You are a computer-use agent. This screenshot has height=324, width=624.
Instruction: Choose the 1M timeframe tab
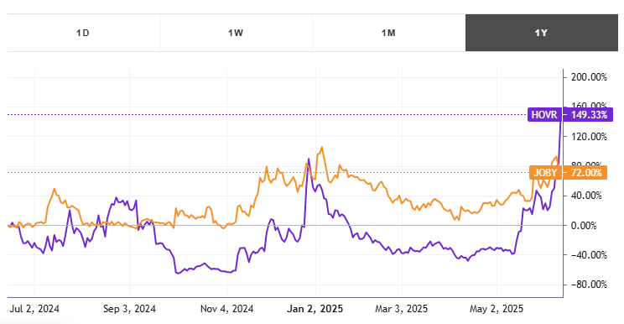(x=389, y=33)
